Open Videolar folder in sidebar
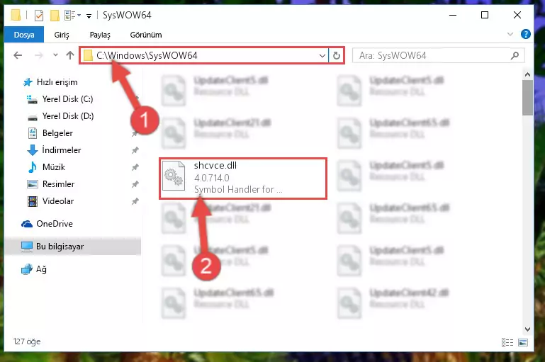This screenshot has width=545, height=362. click(x=57, y=201)
